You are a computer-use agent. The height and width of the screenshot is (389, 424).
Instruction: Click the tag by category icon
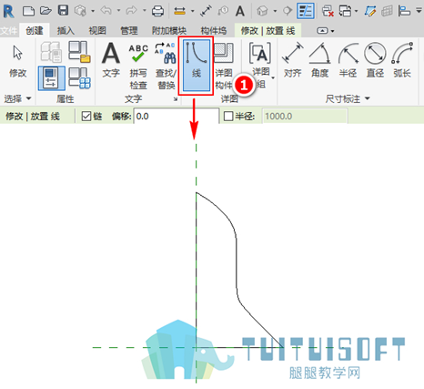223,11
